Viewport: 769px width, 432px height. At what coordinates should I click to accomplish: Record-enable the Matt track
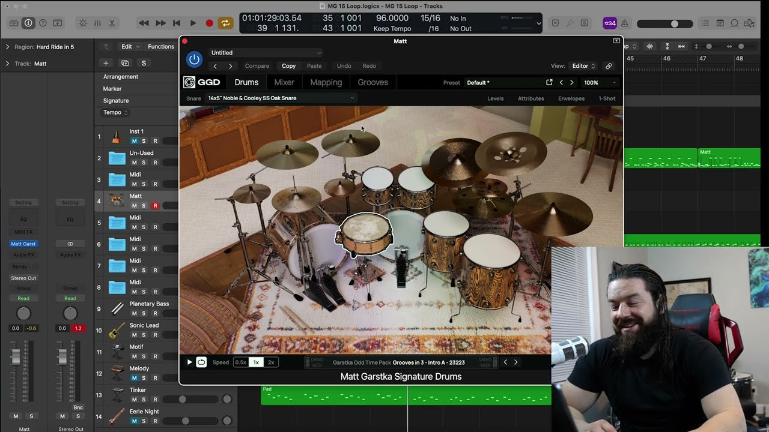(x=155, y=206)
